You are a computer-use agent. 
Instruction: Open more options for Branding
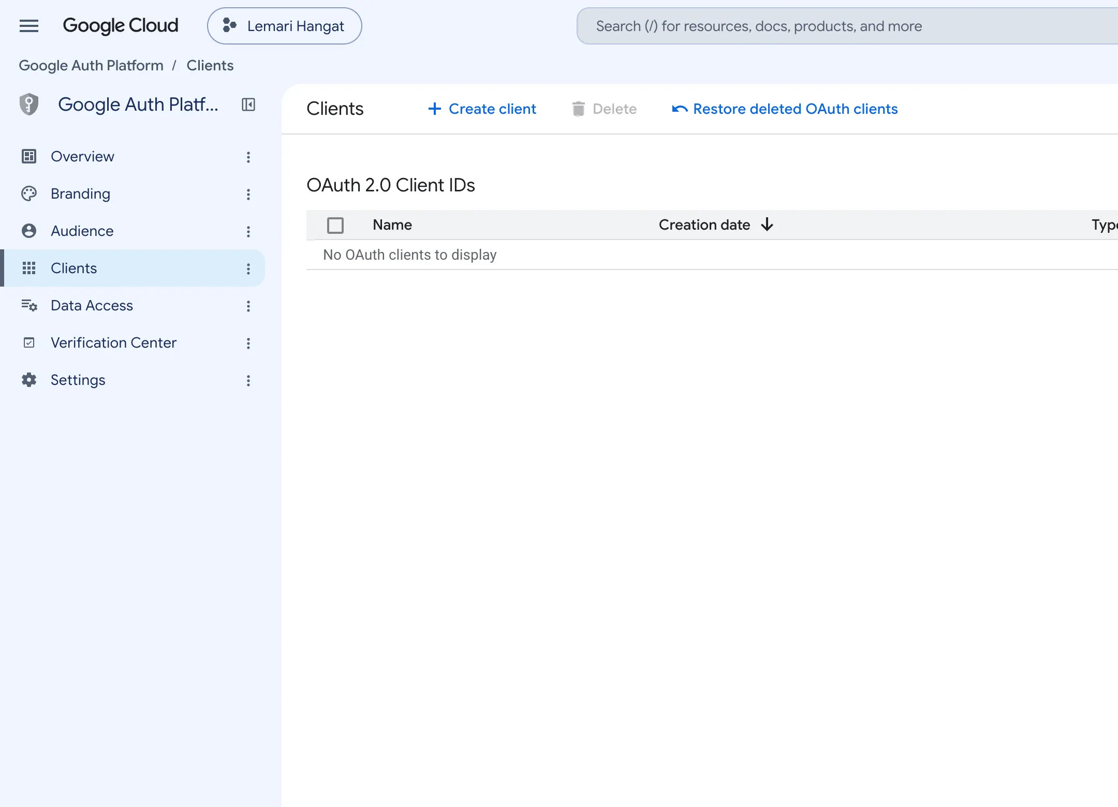coord(248,194)
